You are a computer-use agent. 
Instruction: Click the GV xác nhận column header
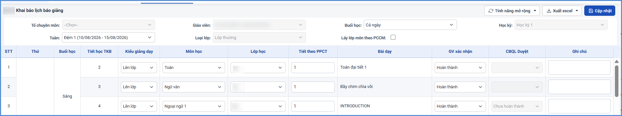point(460,52)
